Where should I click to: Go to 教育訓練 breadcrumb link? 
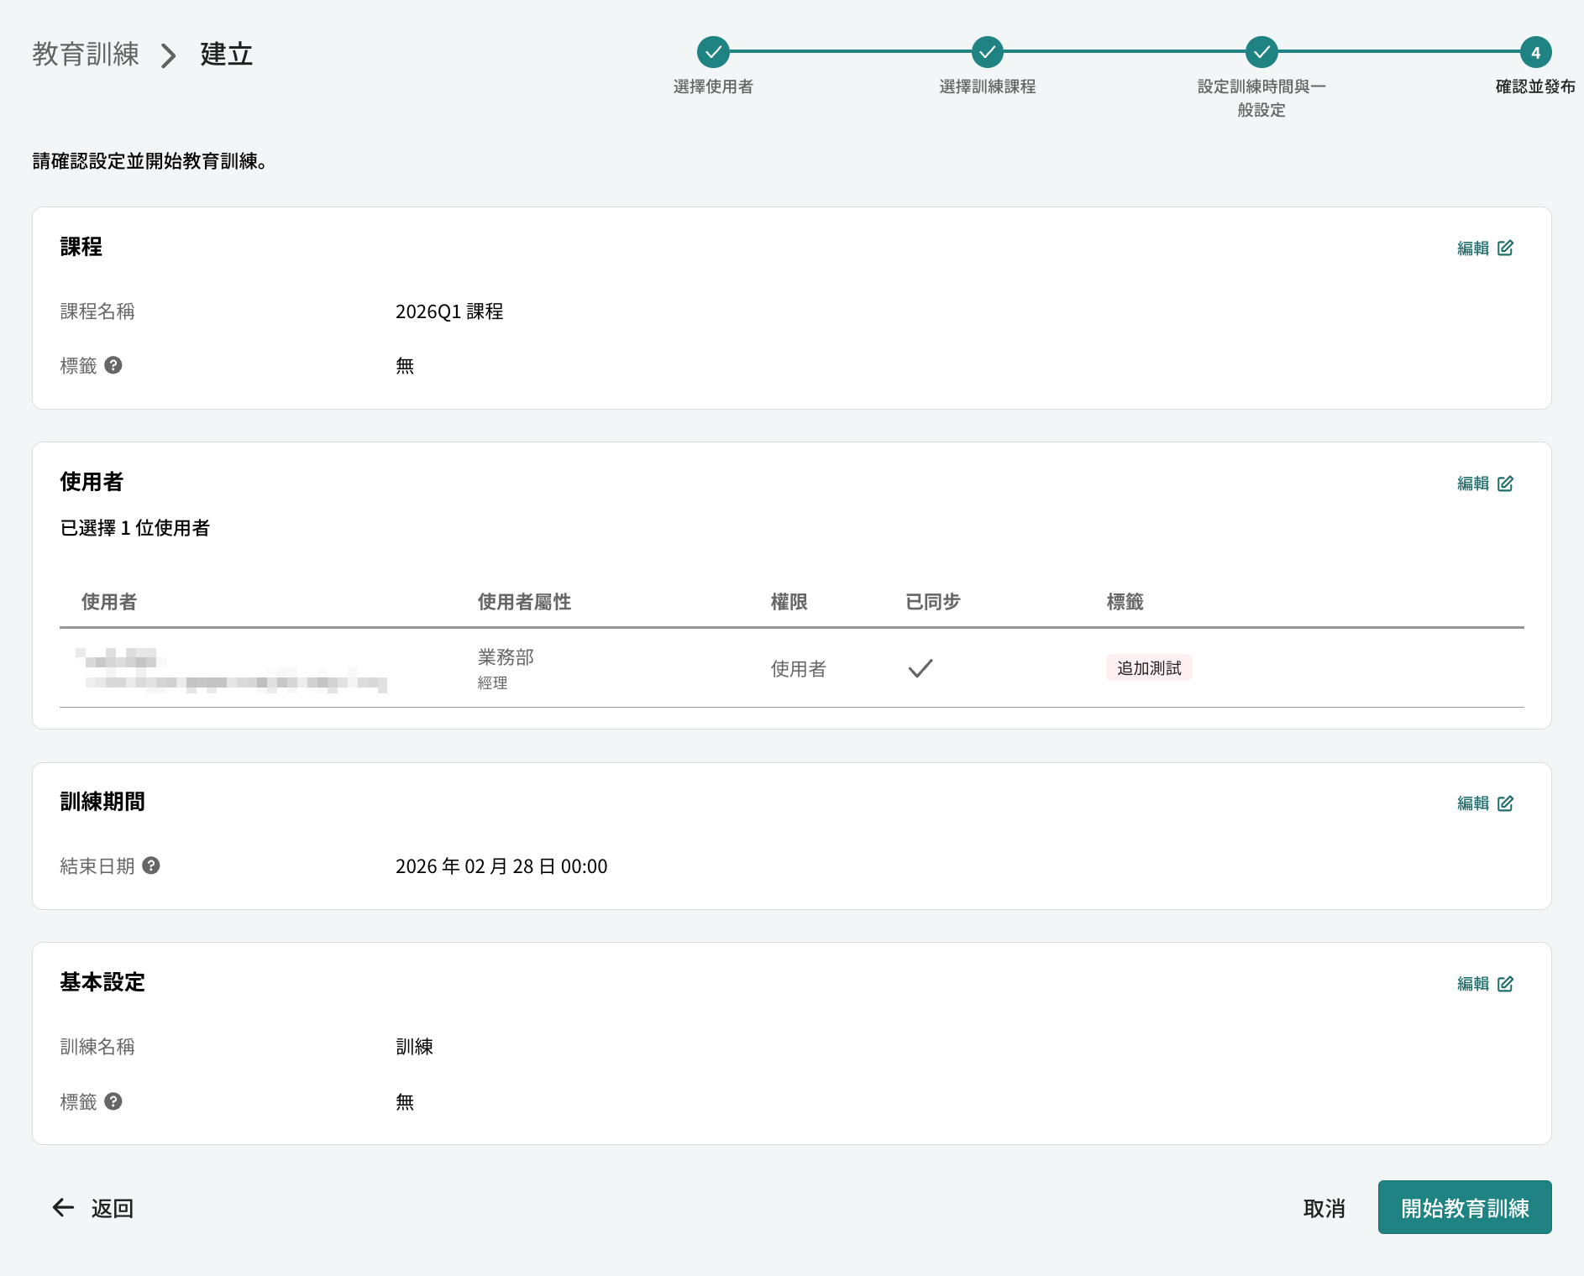pos(86,54)
